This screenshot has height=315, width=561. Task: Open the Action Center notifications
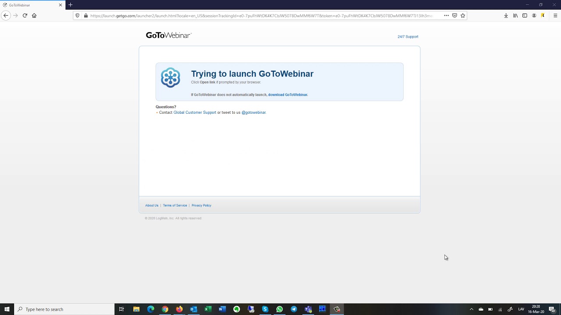pos(552,309)
